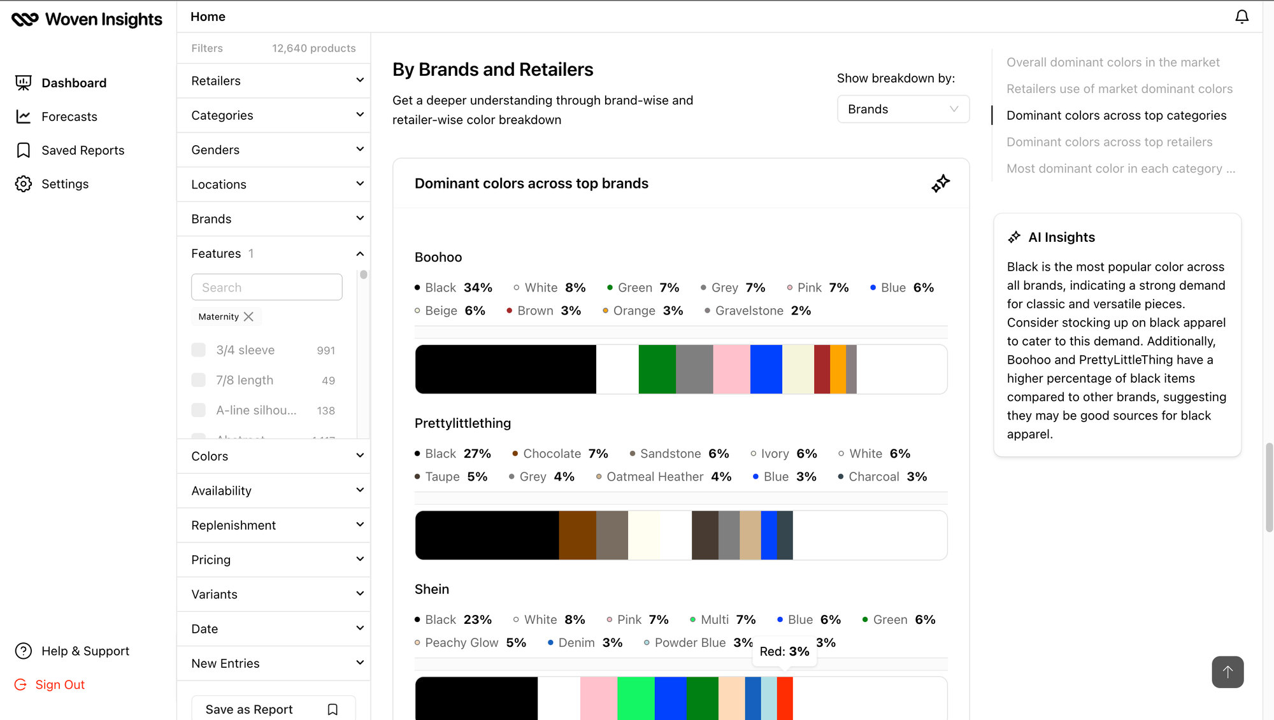Open the Show breakdown by Brands dropdown
Viewport: 1274px width, 720px height.
point(903,109)
